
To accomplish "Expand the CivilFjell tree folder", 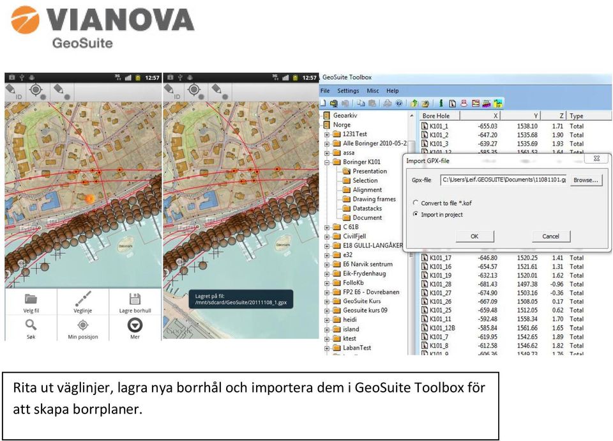I will [x=327, y=236].
